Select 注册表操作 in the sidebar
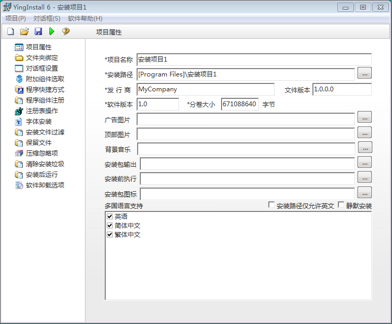The height and width of the screenshot is (324, 392). coord(42,111)
